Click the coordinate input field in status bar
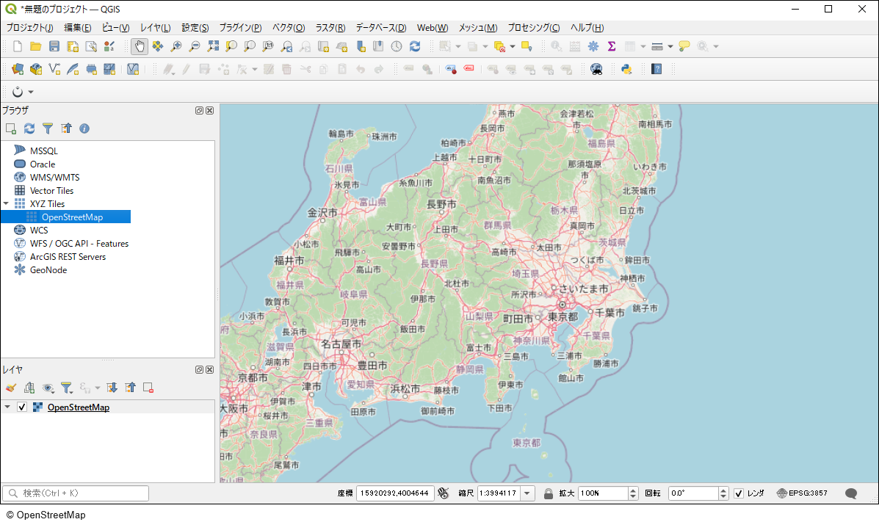879x522 pixels. [394, 493]
